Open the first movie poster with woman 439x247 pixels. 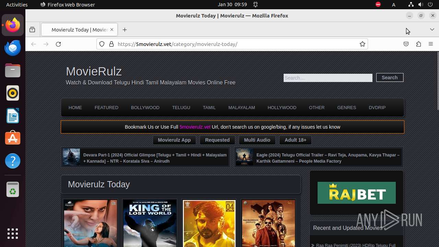click(x=90, y=223)
